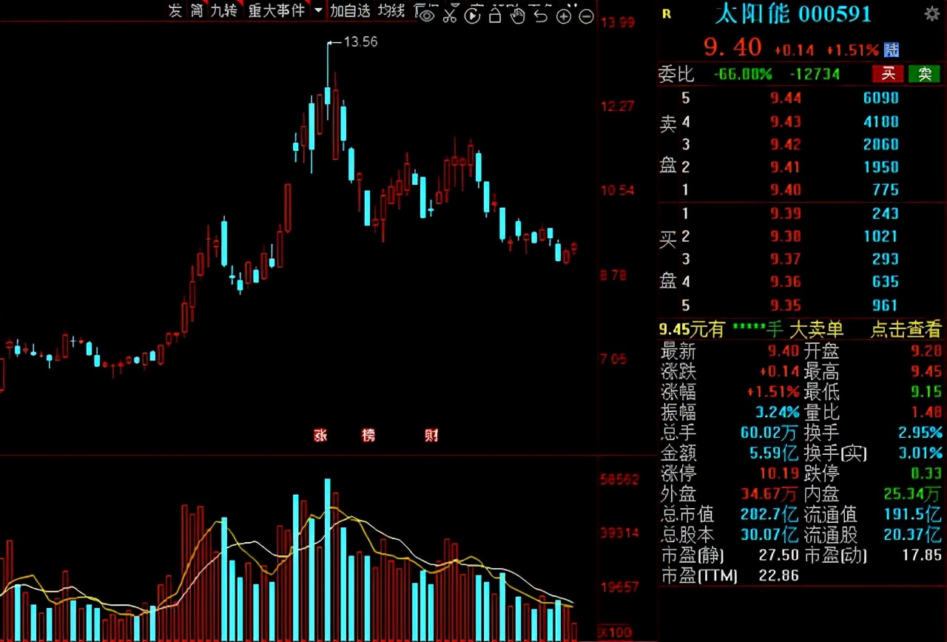Click 点击查看 link for large orders
The width and height of the screenshot is (947, 642).
[x=906, y=329]
